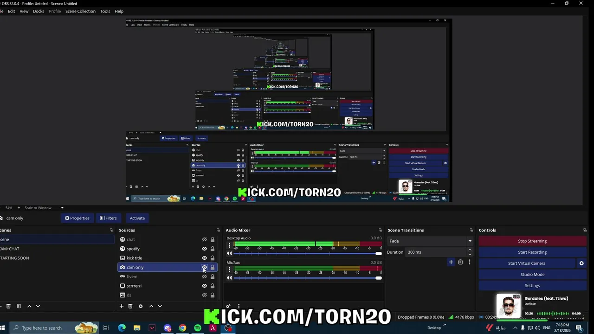The image size is (594, 334).
Task: Pop out the Audio Mixer dock
Action: click(x=381, y=230)
